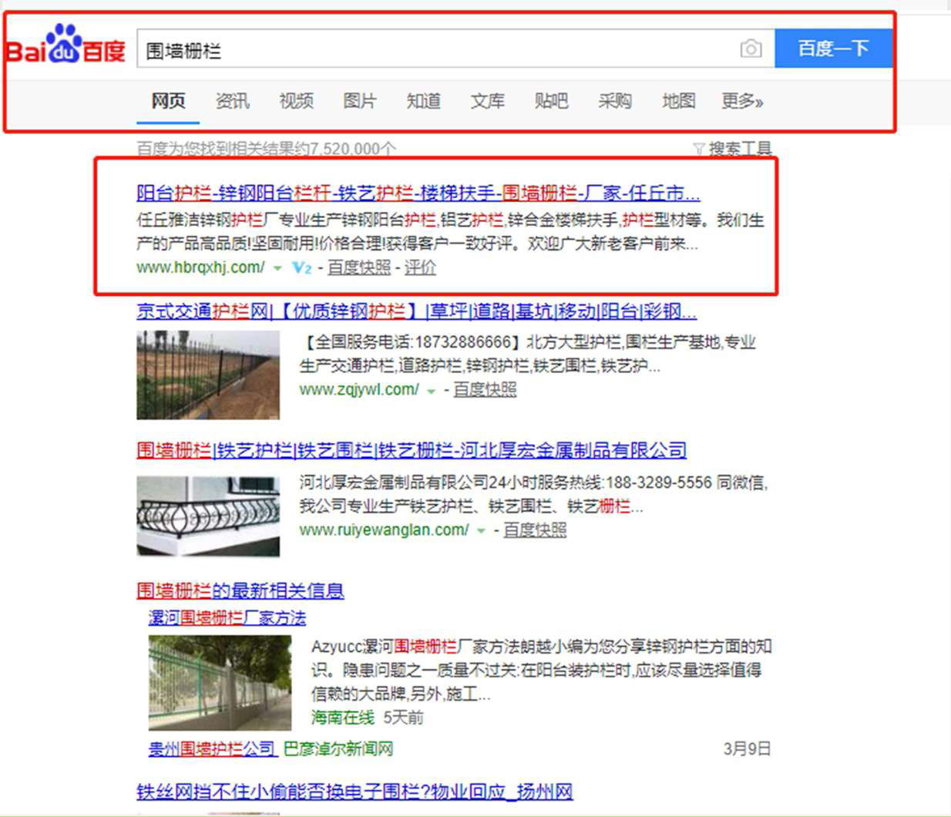Open news link 贵州围墙护栏公司

click(212, 748)
